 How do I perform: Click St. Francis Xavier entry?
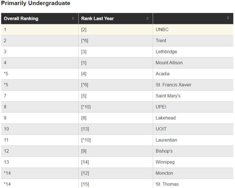[173, 85]
